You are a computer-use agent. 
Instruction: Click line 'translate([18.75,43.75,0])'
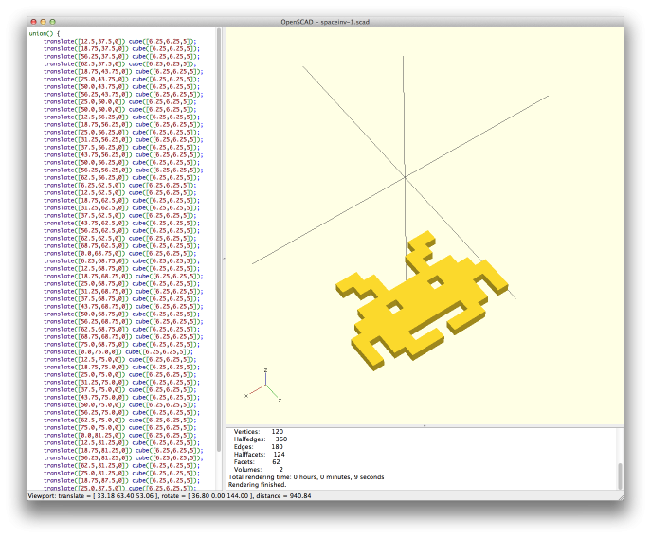[123, 71]
